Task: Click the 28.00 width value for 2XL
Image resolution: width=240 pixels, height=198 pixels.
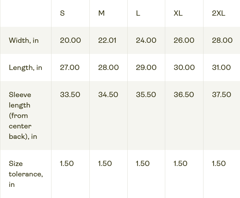Action: click(222, 40)
